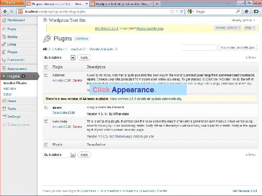
Task: Filter plugins by Active
Action: 59,49
